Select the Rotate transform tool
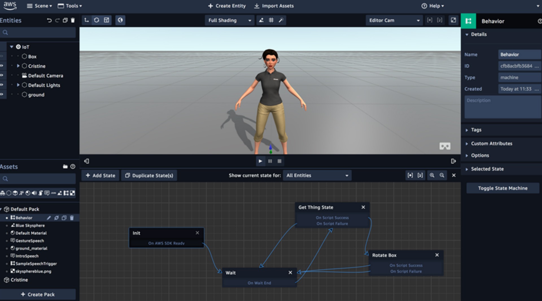Image resolution: width=542 pixels, height=301 pixels. (97, 20)
